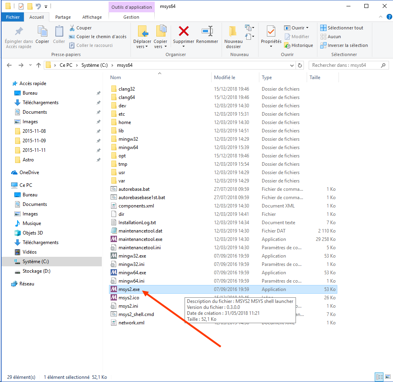Select the home folder
393x382 pixels.
tap(125, 122)
